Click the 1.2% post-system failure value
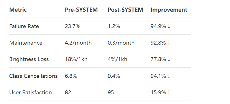The height and width of the screenshot is (104, 230). [114, 26]
